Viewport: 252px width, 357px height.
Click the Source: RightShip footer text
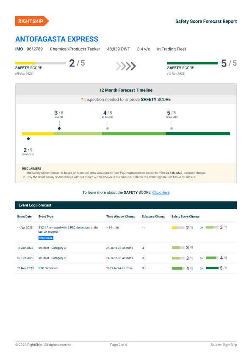224,345
